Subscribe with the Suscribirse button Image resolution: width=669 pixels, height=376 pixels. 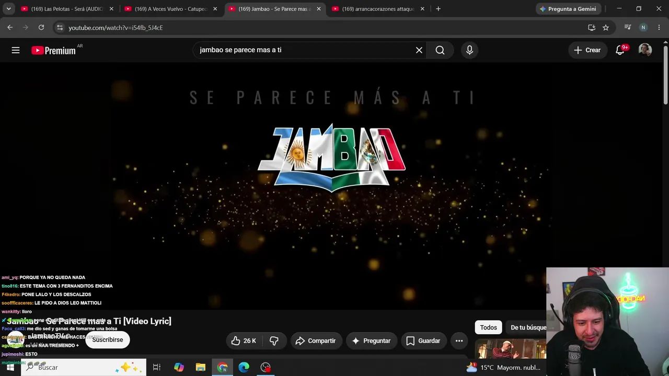pos(108,340)
